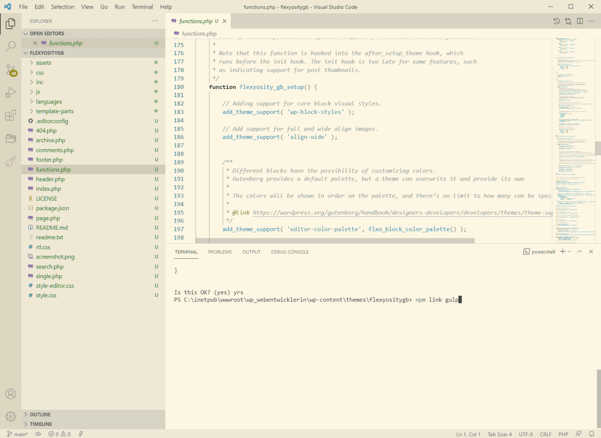This screenshot has width=601, height=438.
Task: Open timeline history icon in editor toolbar
Action: tap(556, 21)
